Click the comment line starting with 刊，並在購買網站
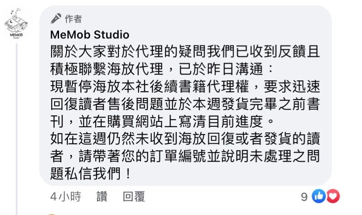The image size is (362, 215). coord(162,121)
